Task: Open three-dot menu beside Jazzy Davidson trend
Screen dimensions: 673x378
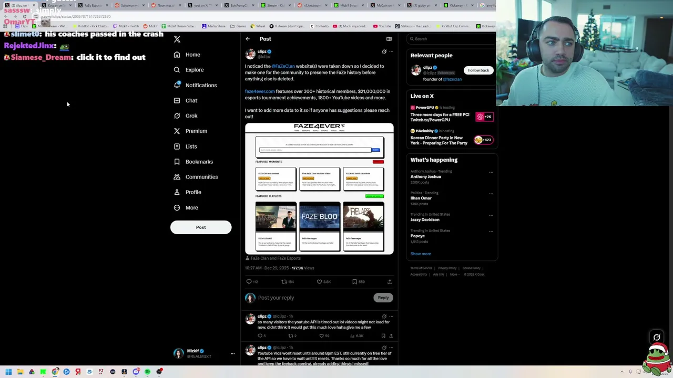Action: coord(491,215)
